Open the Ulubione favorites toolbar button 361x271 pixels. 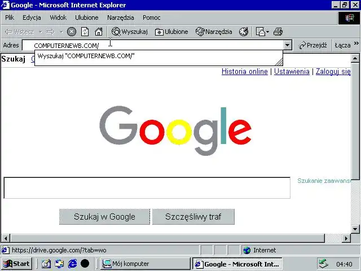171,32
